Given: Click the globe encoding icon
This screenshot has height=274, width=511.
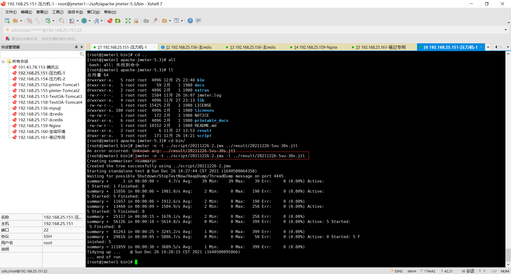Looking at the screenshot, I should pyautogui.click(x=84, y=21).
